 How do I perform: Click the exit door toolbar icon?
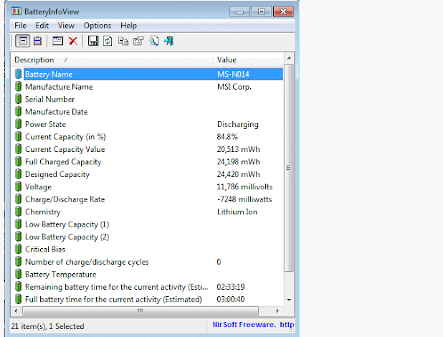tap(168, 42)
